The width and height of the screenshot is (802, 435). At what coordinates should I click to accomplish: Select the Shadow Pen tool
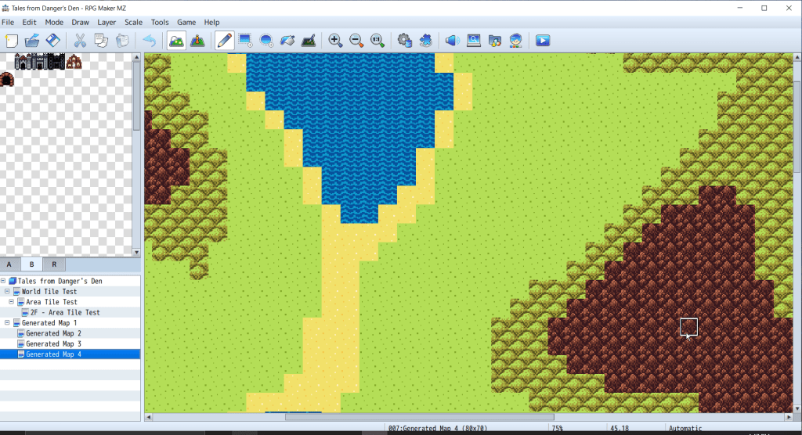pos(309,40)
